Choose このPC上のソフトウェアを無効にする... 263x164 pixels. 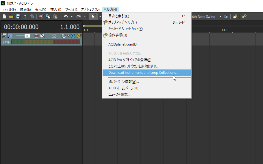pos(147,66)
